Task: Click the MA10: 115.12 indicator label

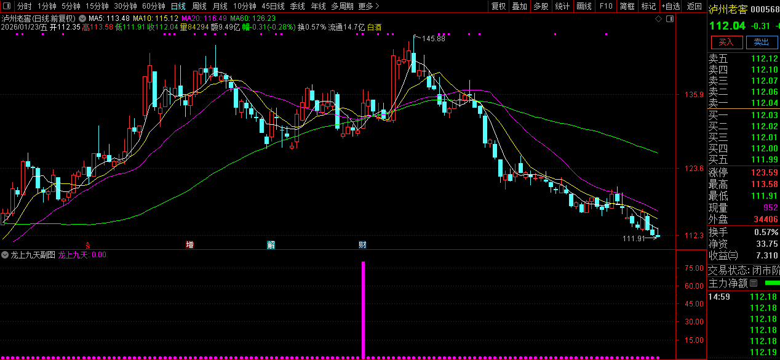Action: [156, 18]
